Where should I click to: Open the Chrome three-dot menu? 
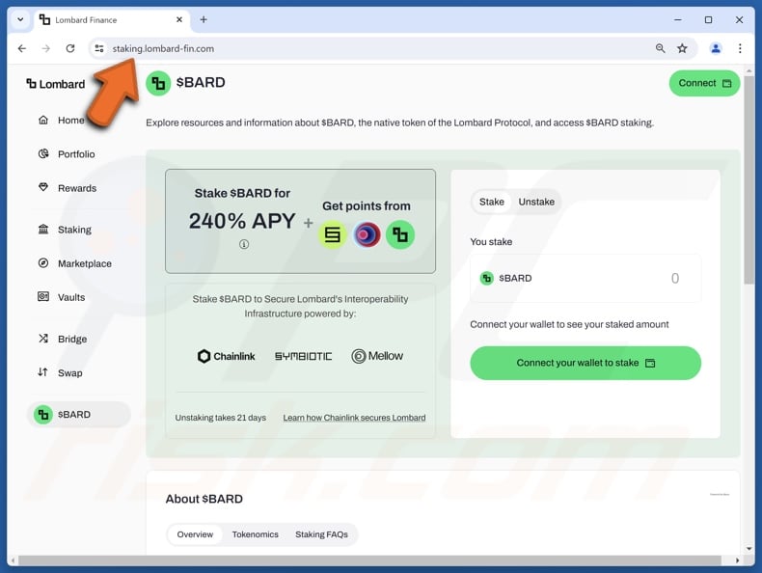coord(740,48)
